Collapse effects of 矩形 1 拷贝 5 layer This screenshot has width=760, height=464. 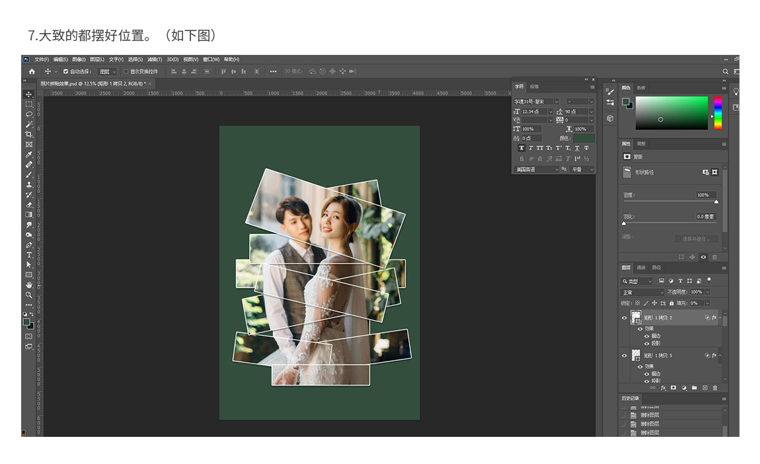click(720, 356)
